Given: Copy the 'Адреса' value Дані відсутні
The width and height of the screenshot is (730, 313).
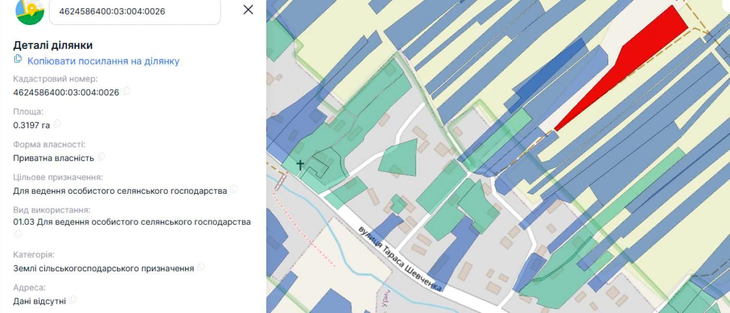Looking at the screenshot, I should pyautogui.click(x=73, y=300).
